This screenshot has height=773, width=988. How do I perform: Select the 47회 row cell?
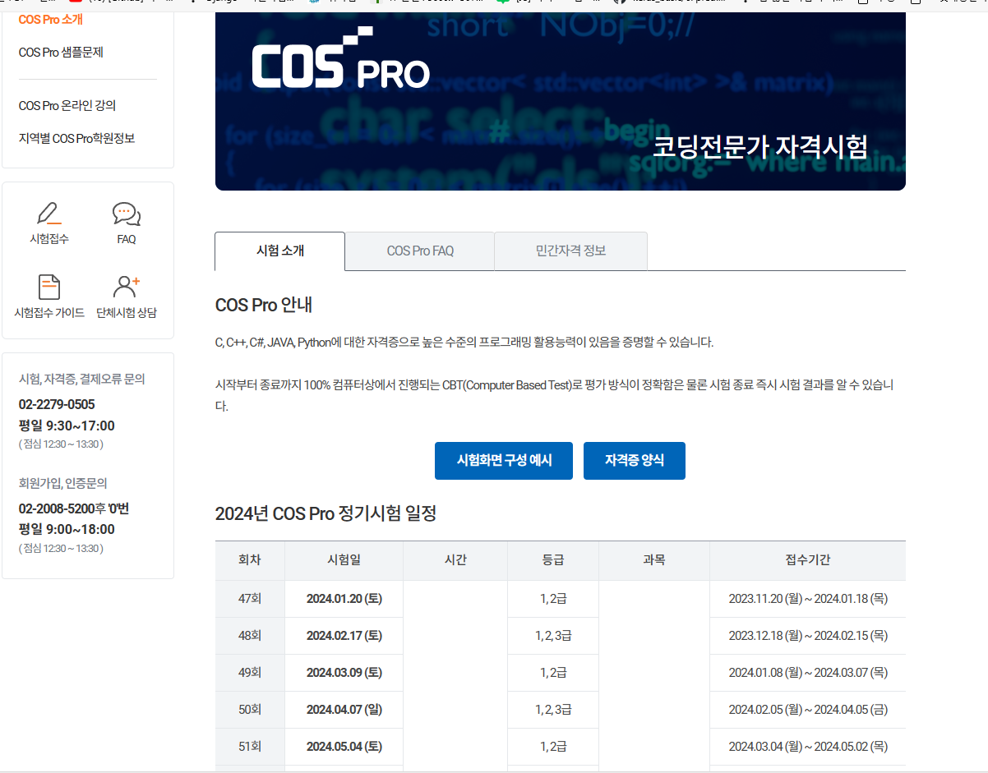[250, 599]
